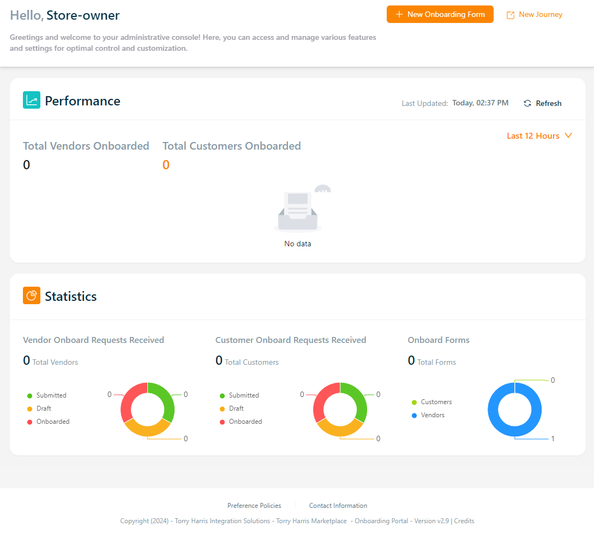Click the Performance chart icon

click(x=32, y=100)
